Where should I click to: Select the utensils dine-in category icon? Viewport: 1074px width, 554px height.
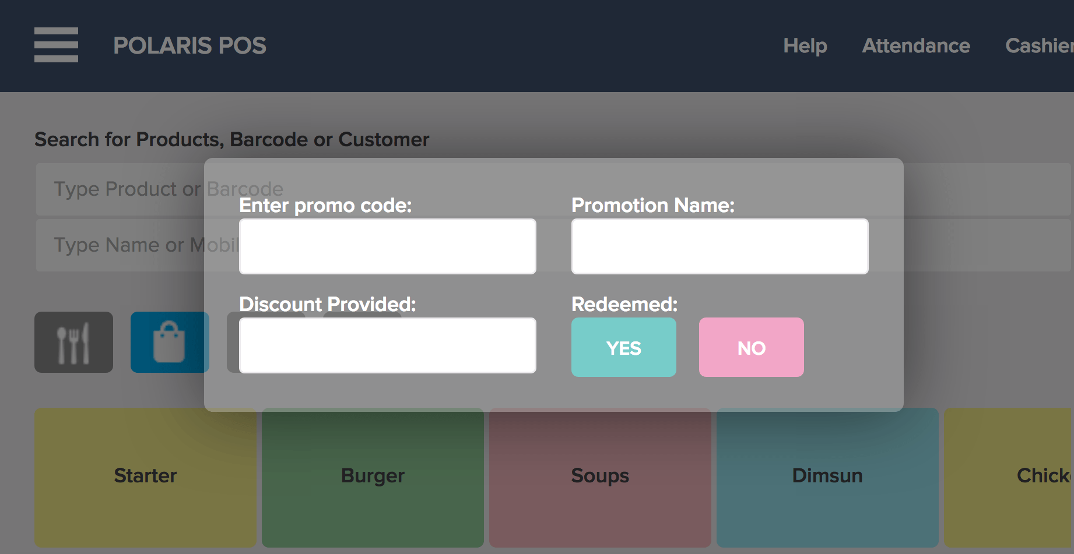(73, 343)
